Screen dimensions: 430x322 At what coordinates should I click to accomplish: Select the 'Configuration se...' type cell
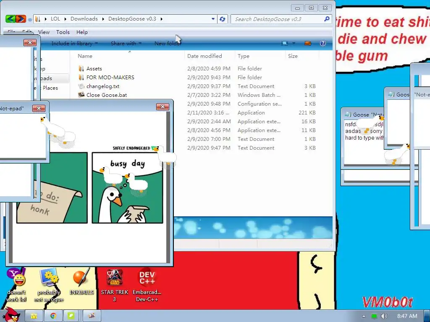(x=260, y=104)
